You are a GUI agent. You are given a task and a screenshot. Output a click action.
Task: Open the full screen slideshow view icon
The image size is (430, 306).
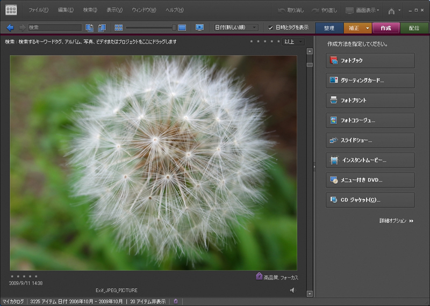click(x=200, y=27)
